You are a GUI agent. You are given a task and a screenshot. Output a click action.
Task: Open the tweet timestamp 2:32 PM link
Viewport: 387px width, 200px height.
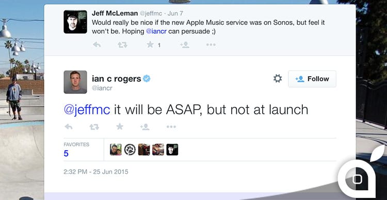click(96, 172)
